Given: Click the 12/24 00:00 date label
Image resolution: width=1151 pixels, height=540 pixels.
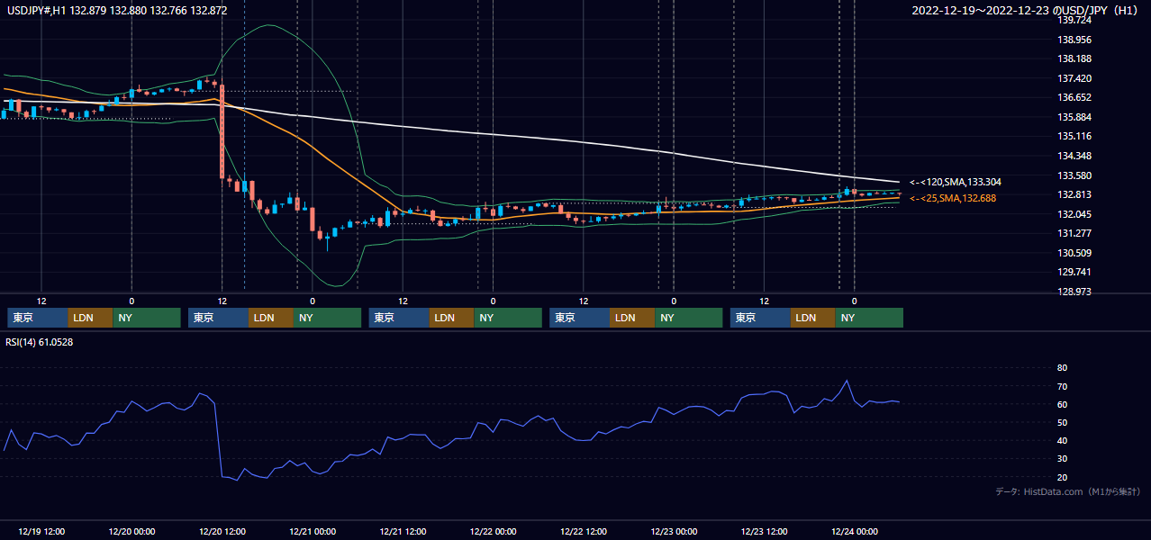Looking at the screenshot, I should point(856,531).
